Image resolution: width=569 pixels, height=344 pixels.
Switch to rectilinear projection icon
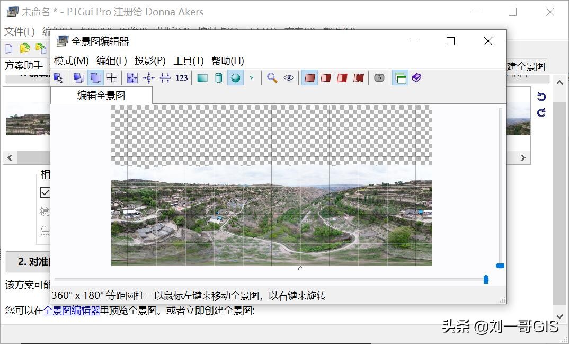[202, 77]
